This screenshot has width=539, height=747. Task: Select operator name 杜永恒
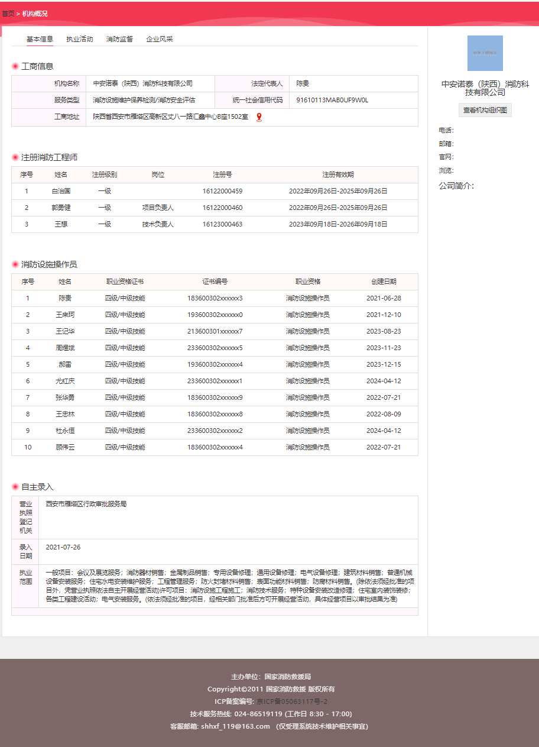coord(65,431)
